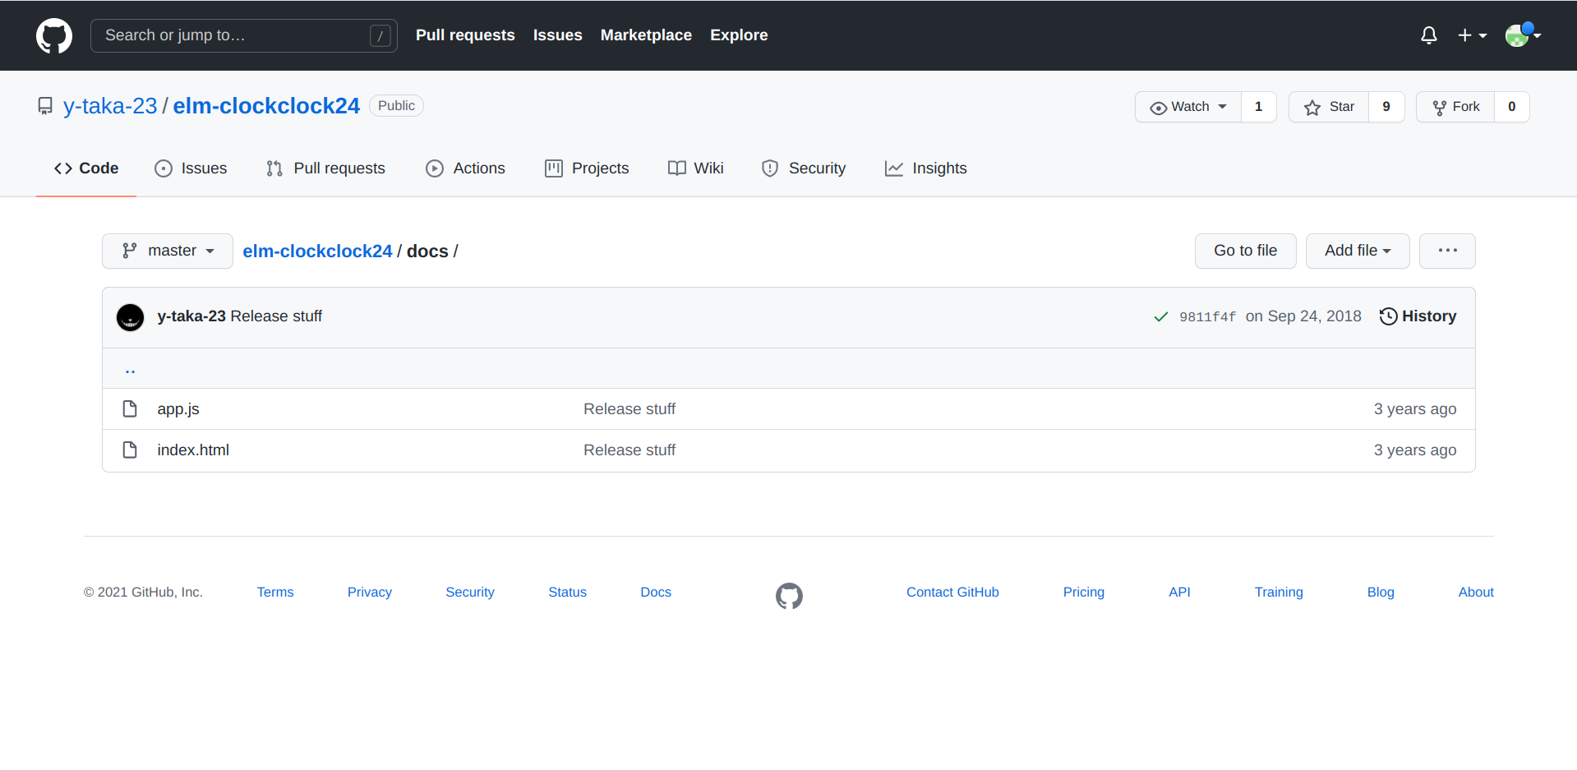Expand the master branch dropdown
The width and height of the screenshot is (1577, 770).
168,251
